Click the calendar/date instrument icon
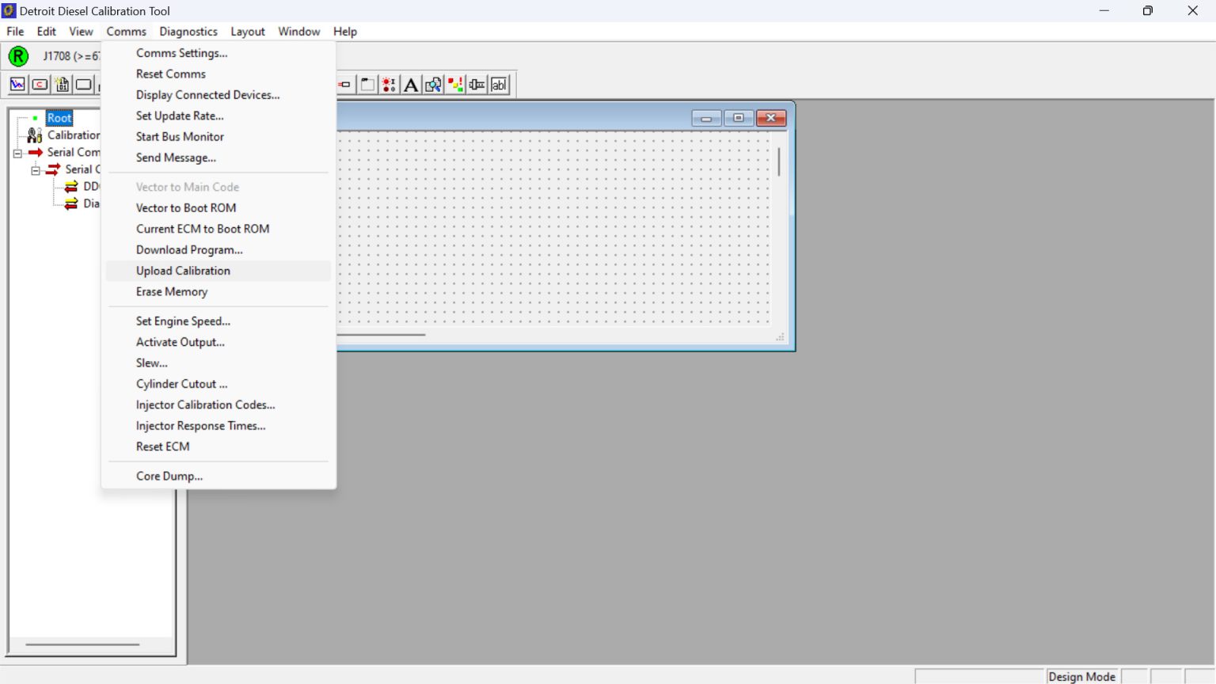This screenshot has width=1216, height=684. [x=62, y=84]
